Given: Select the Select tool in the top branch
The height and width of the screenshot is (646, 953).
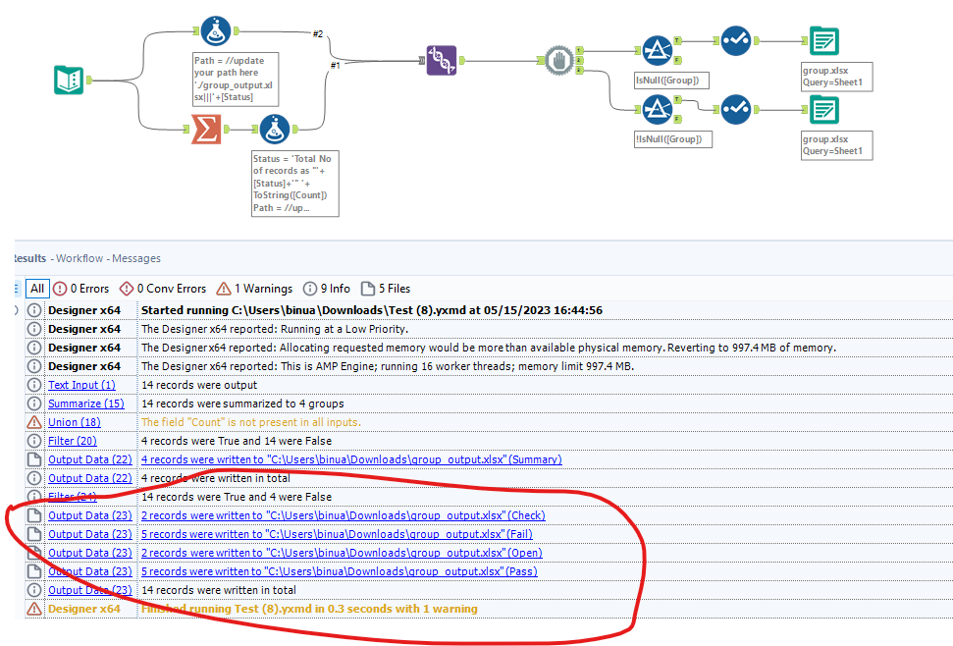Looking at the screenshot, I should click(736, 40).
